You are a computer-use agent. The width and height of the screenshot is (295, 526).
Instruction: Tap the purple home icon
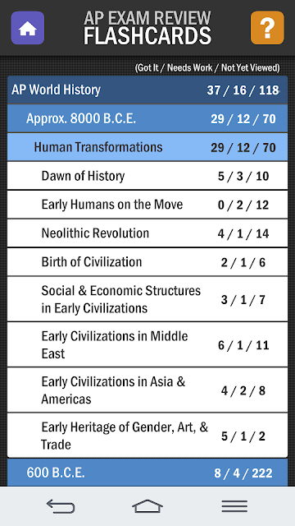point(27,28)
